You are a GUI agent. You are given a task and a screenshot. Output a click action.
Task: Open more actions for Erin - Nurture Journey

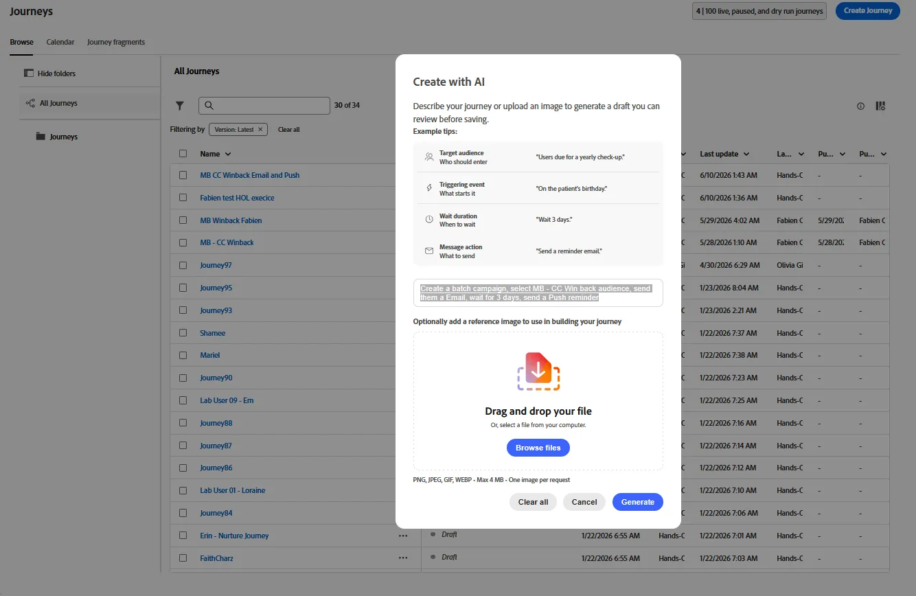(x=403, y=536)
